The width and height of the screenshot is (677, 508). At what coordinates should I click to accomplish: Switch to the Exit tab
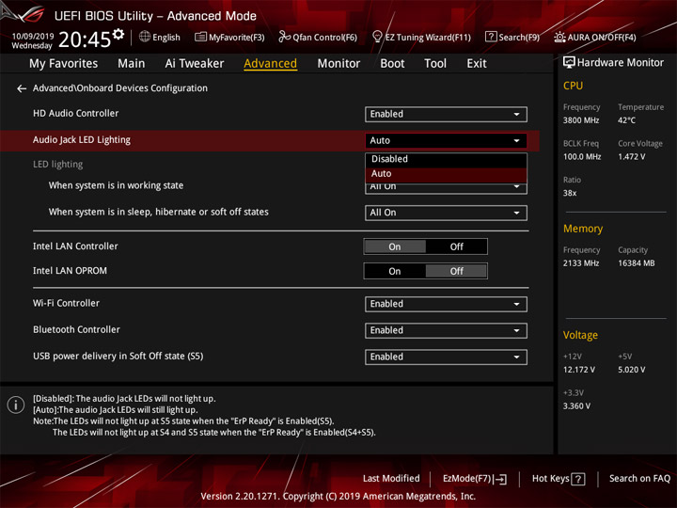click(x=477, y=64)
